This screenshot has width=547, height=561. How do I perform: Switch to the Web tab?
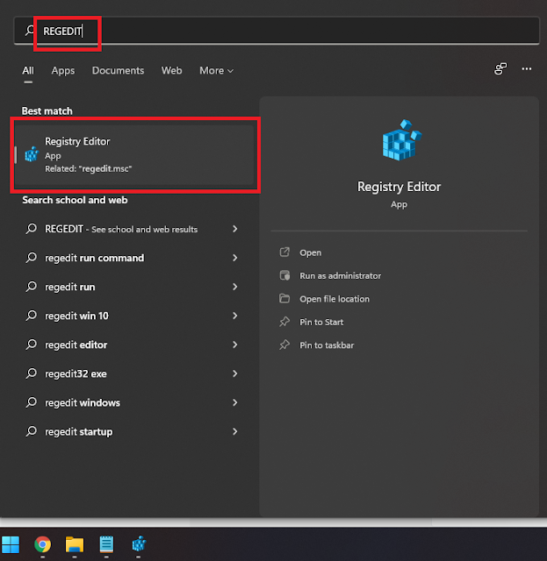[172, 70]
